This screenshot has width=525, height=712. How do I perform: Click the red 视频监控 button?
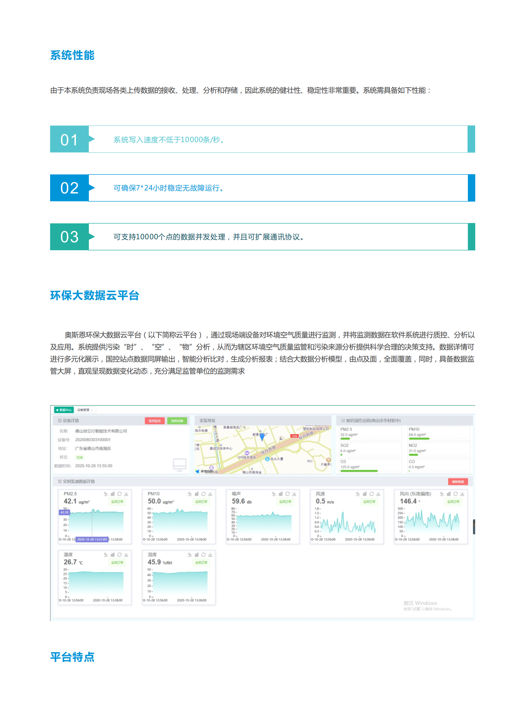pos(155,421)
